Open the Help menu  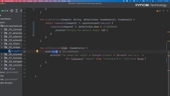pyautogui.click(x=69, y=1)
